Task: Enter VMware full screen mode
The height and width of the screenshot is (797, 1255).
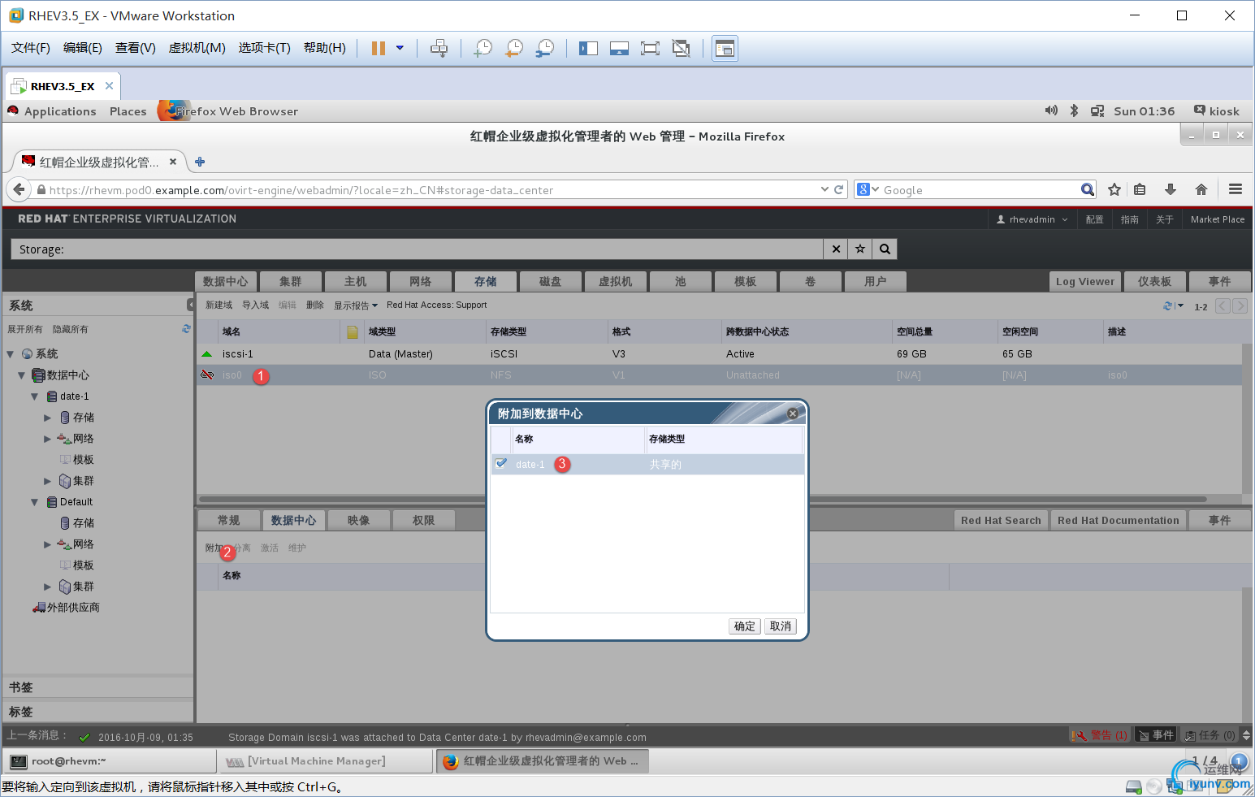Action: pos(650,48)
